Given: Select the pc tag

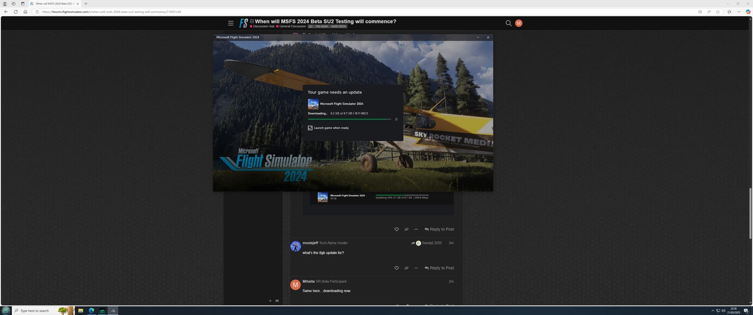Looking at the screenshot, I should pos(311,26).
